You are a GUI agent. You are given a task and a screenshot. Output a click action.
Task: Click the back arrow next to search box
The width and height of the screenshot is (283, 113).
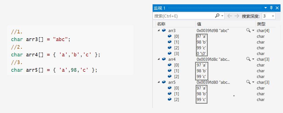point(230,16)
